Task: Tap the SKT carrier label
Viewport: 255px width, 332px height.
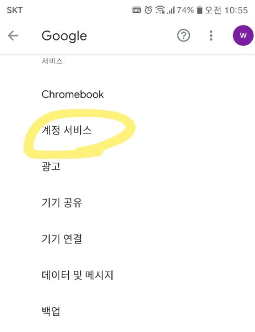Action: point(15,10)
